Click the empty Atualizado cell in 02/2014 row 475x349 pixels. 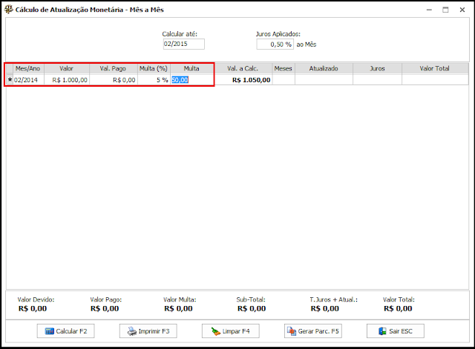[x=324, y=80]
